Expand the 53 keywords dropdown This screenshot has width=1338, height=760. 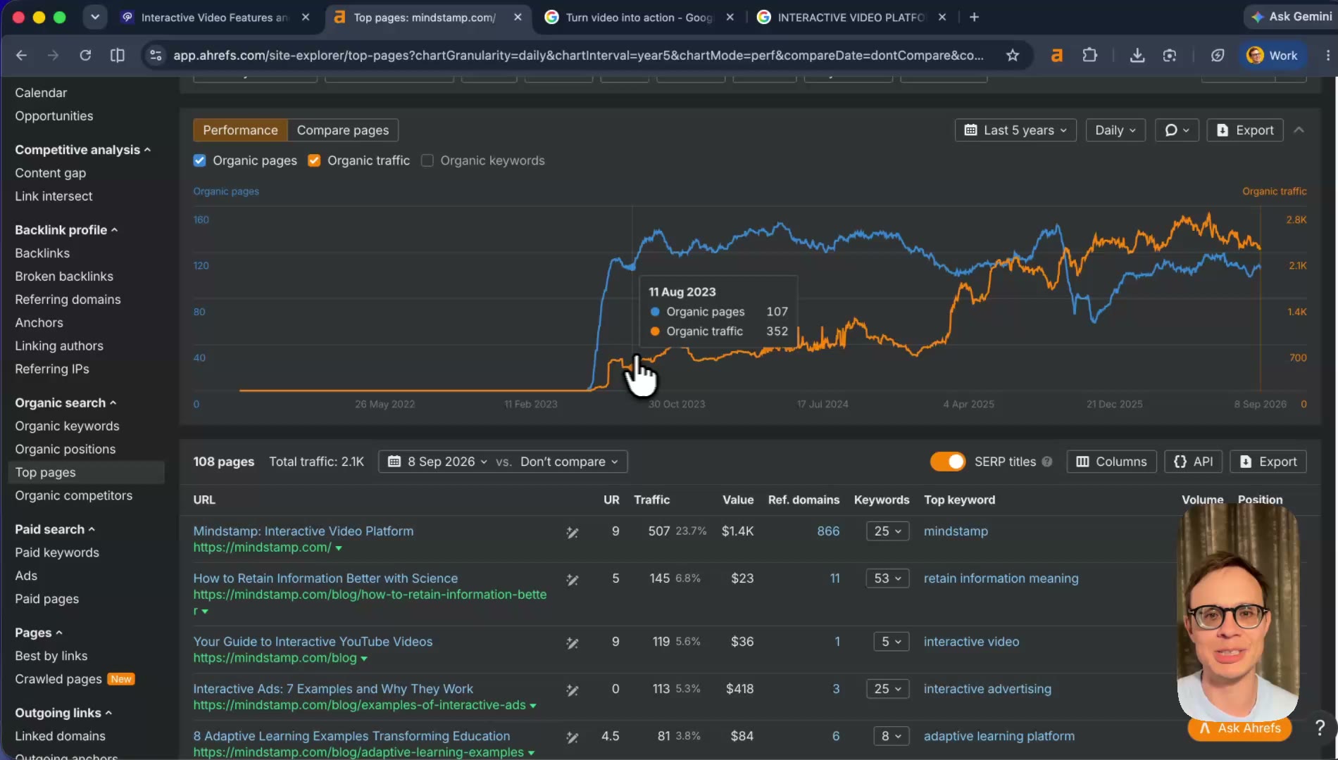pos(887,578)
